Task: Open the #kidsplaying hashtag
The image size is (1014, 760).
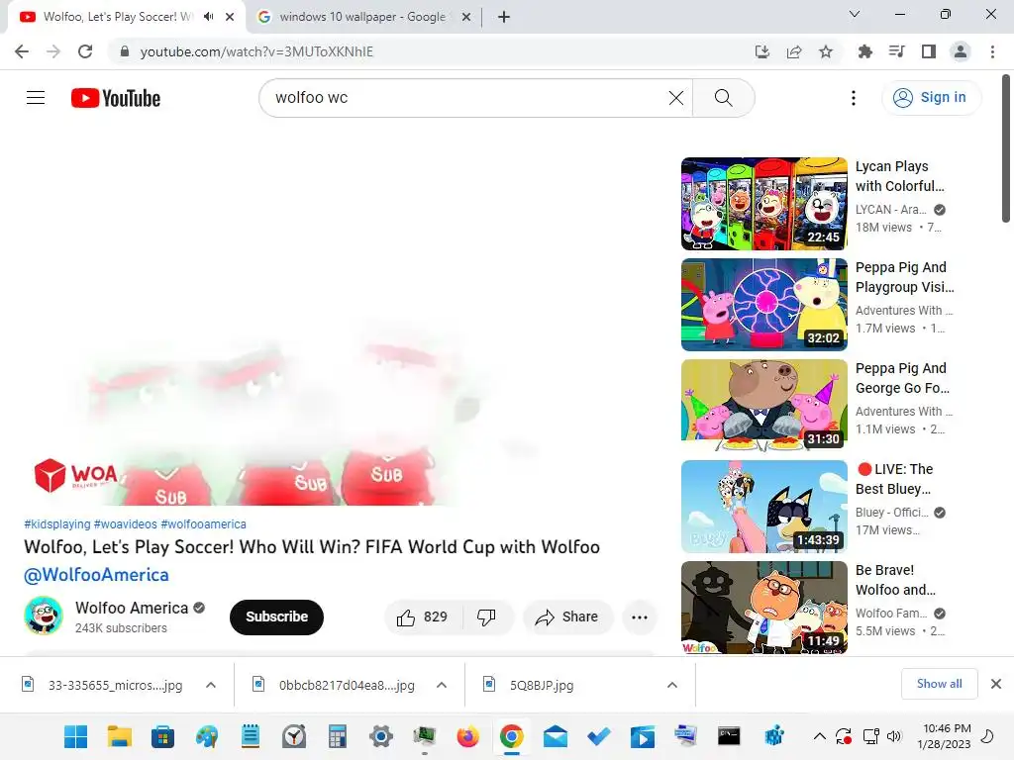Action: click(57, 524)
